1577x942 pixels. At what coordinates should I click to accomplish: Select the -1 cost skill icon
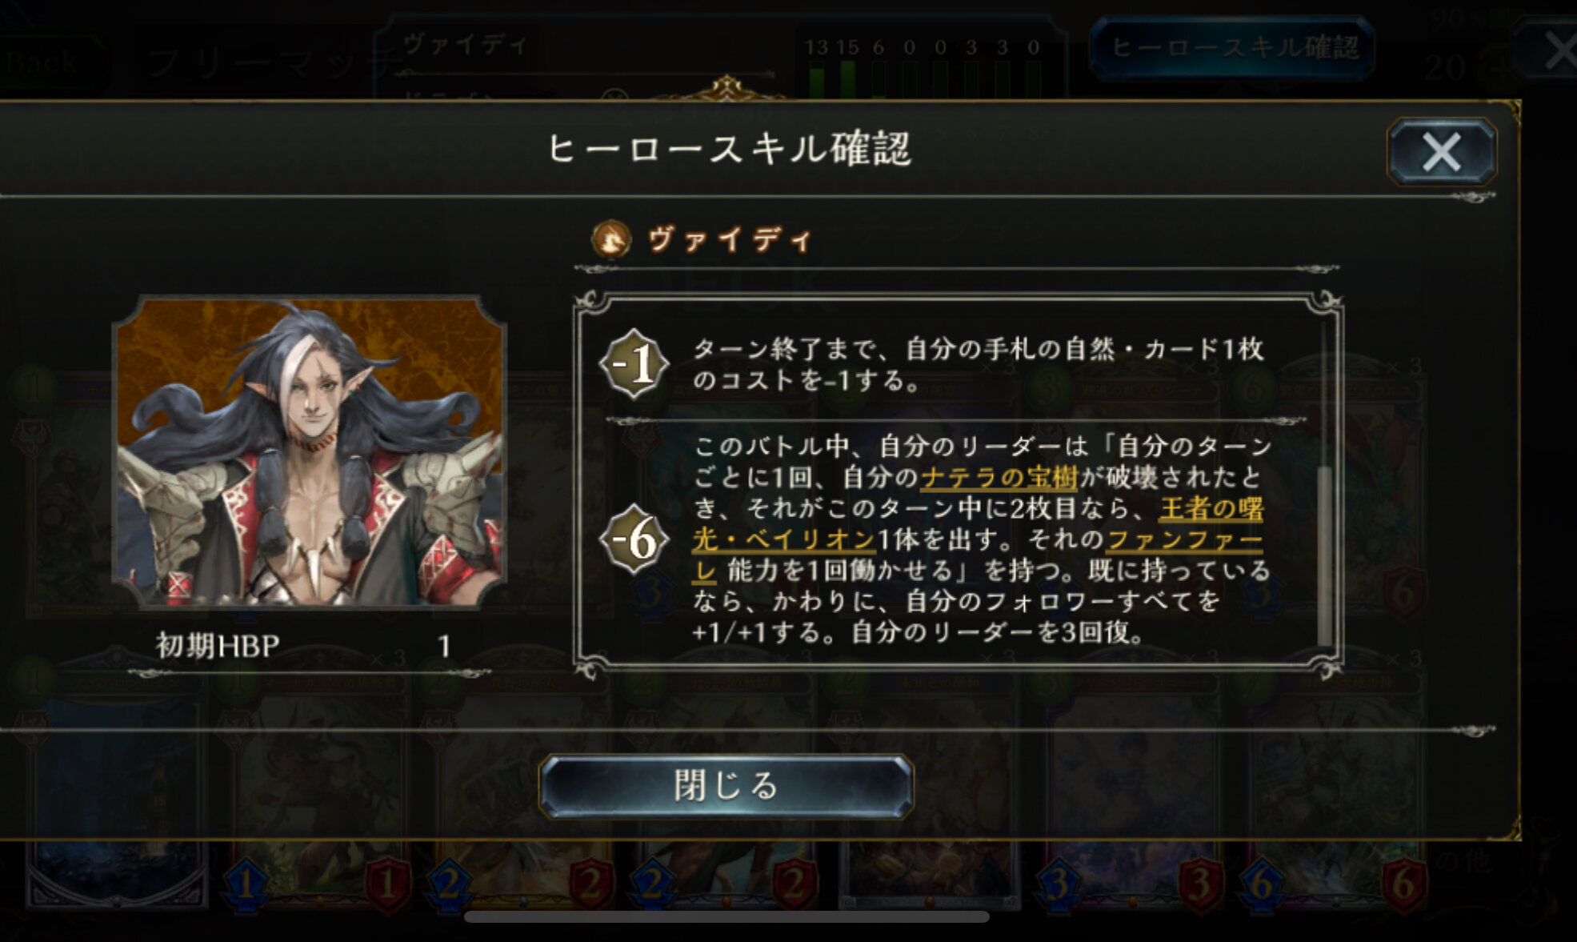tap(634, 364)
